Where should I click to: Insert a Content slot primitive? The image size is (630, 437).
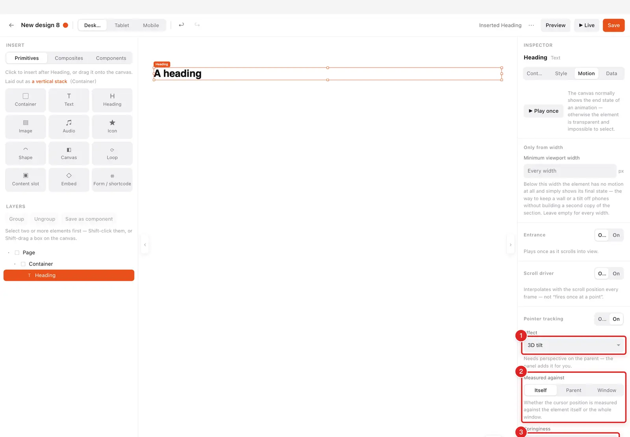coord(26,180)
